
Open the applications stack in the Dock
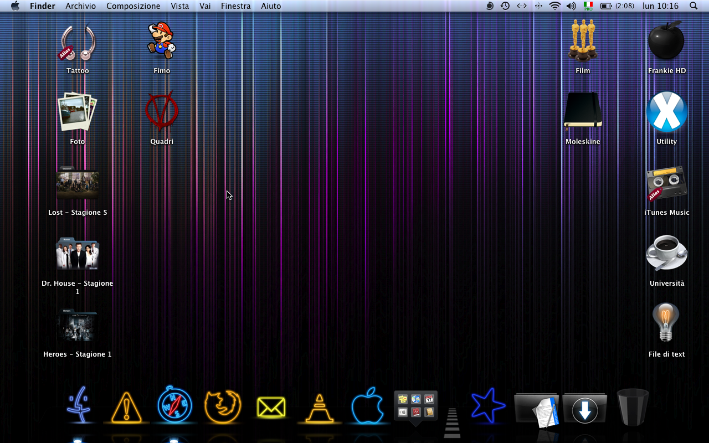(415, 408)
